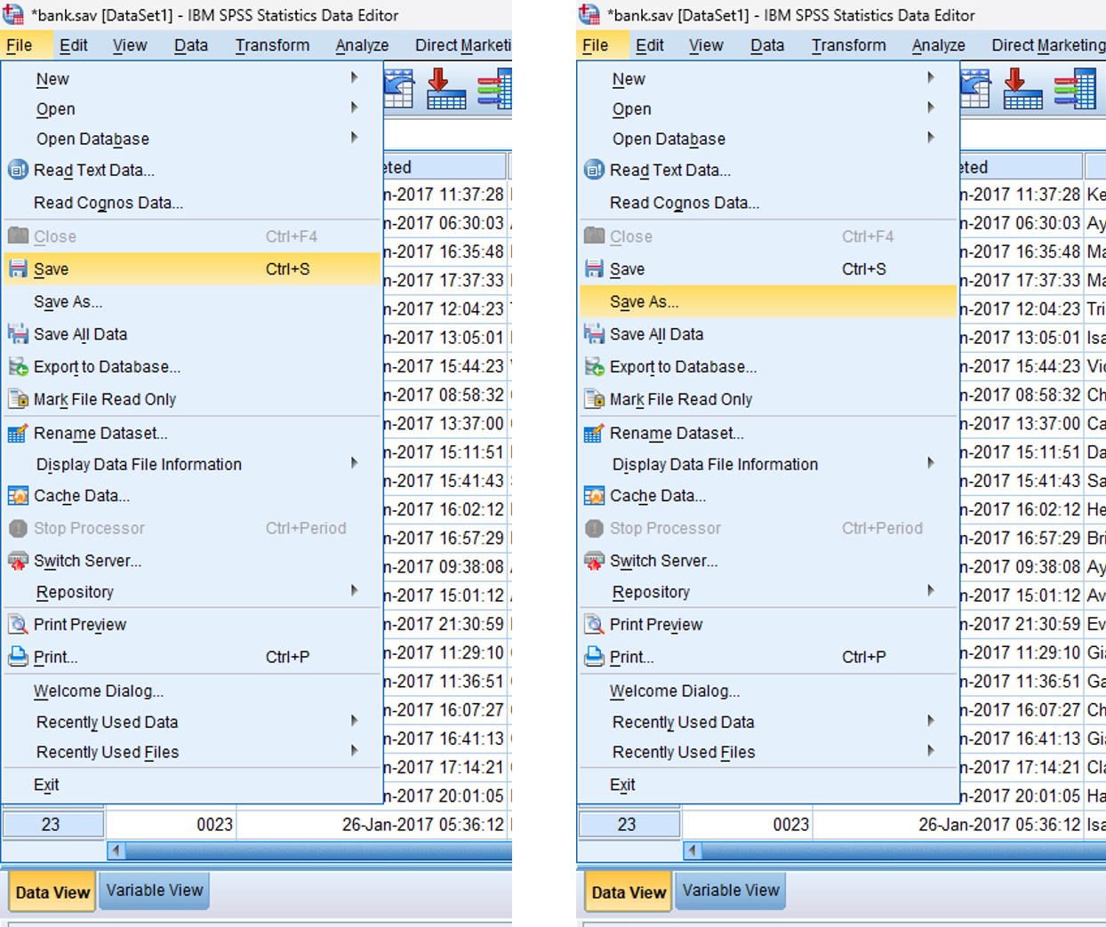This screenshot has height=927, width=1106.
Task: Click Go to Case toolbar icon, right window
Action: (x=1022, y=90)
